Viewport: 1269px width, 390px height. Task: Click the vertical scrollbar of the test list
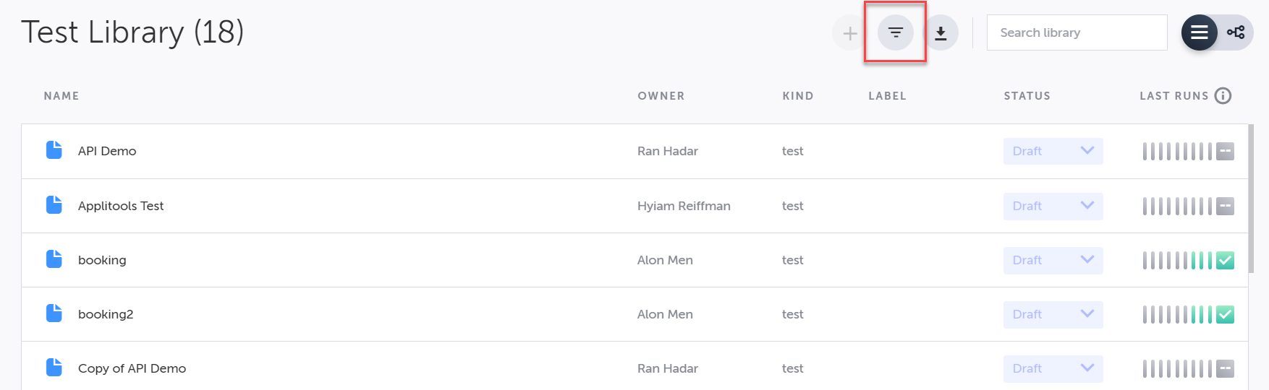coord(1251,188)
